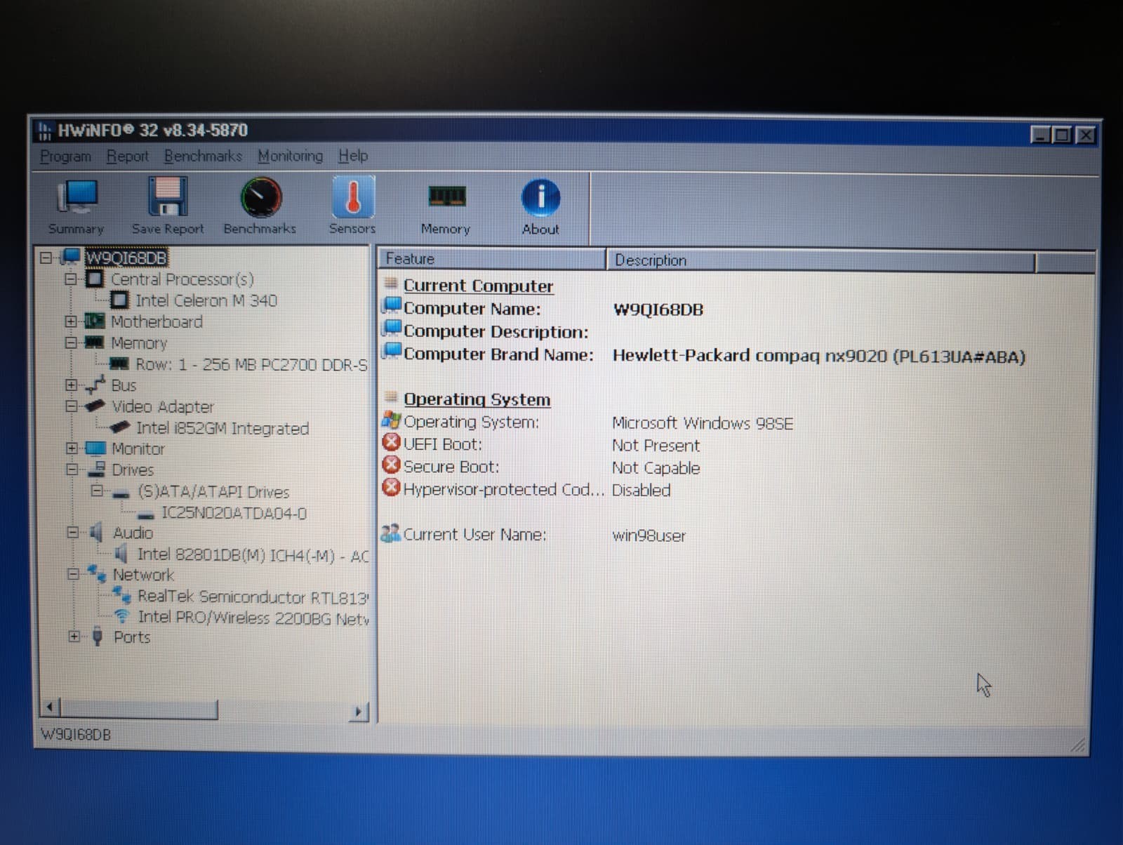Select Intel i852GM Integrated entry
This screenshot has width=1123, height=845.
(x=222, y=428)
